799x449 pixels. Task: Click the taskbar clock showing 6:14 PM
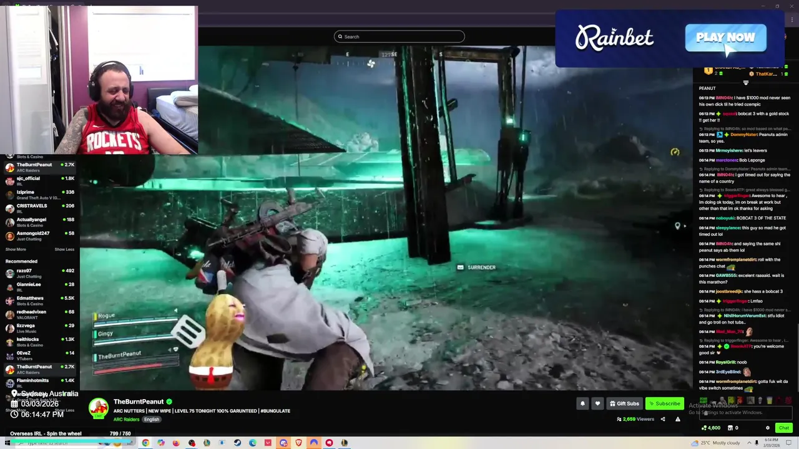tap(772, 443)
